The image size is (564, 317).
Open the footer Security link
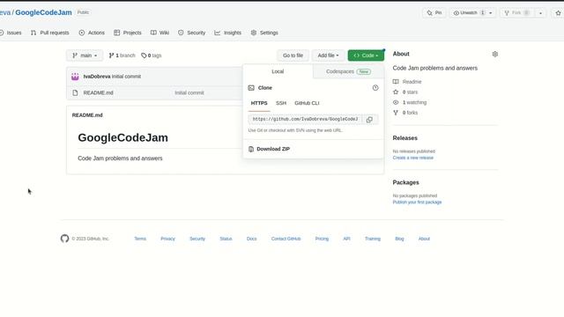[197, 239]
